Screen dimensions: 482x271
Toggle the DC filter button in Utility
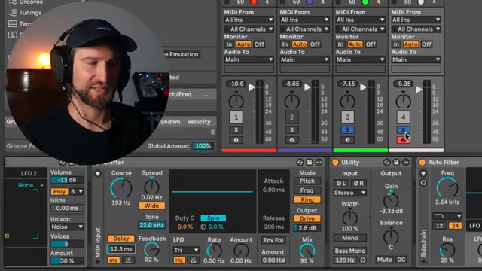coord(401,260)
